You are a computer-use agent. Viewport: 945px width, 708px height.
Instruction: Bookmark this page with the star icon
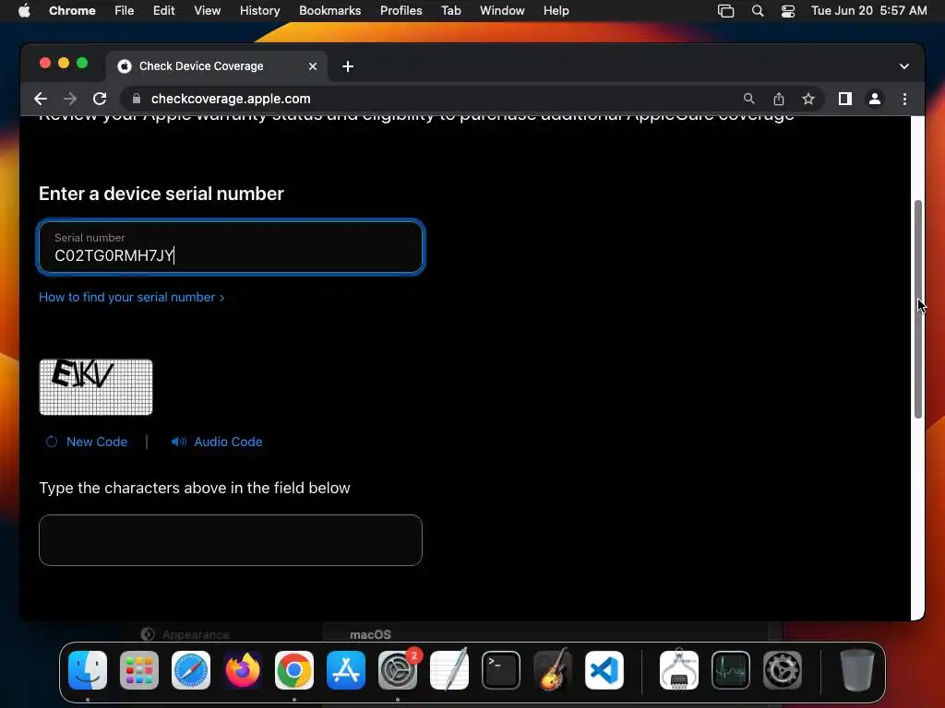pos(808,99)
